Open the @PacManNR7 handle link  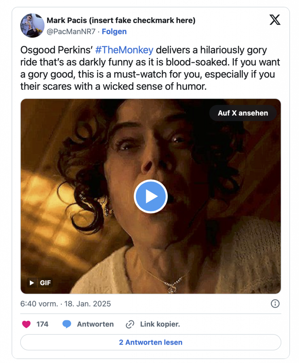pyautogui.click(x=71, y=32)
